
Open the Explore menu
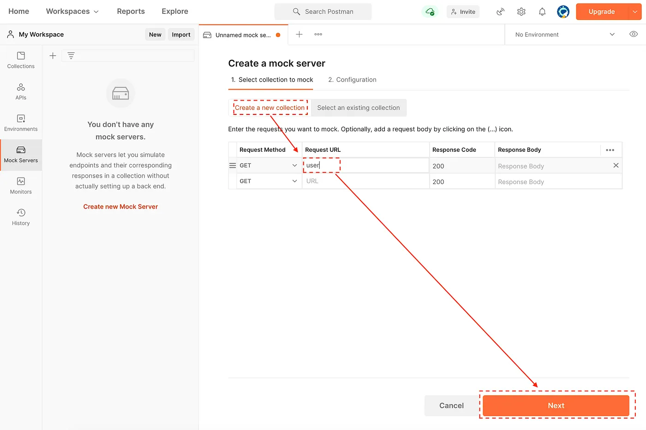click(175, 12)
